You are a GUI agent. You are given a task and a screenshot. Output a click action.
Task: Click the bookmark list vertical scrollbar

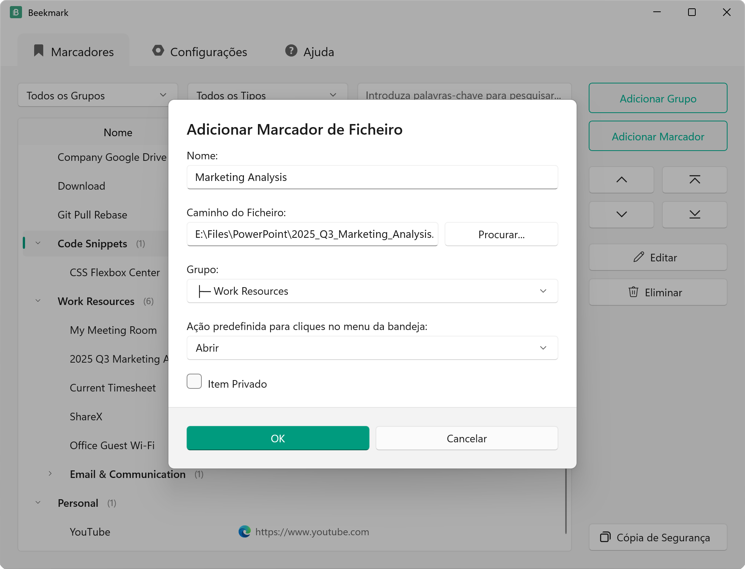[x=566, y=501]
